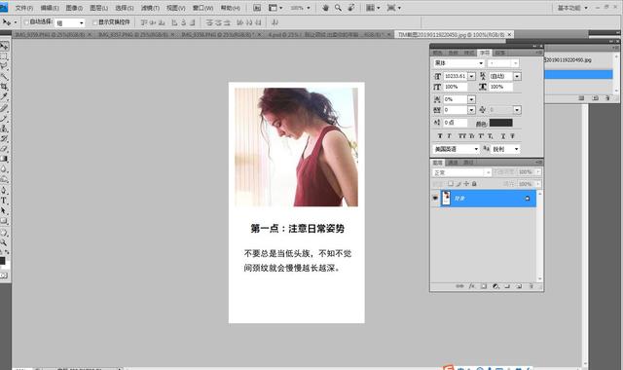
Task: Select the Brush tool
Action: [4, 118]
